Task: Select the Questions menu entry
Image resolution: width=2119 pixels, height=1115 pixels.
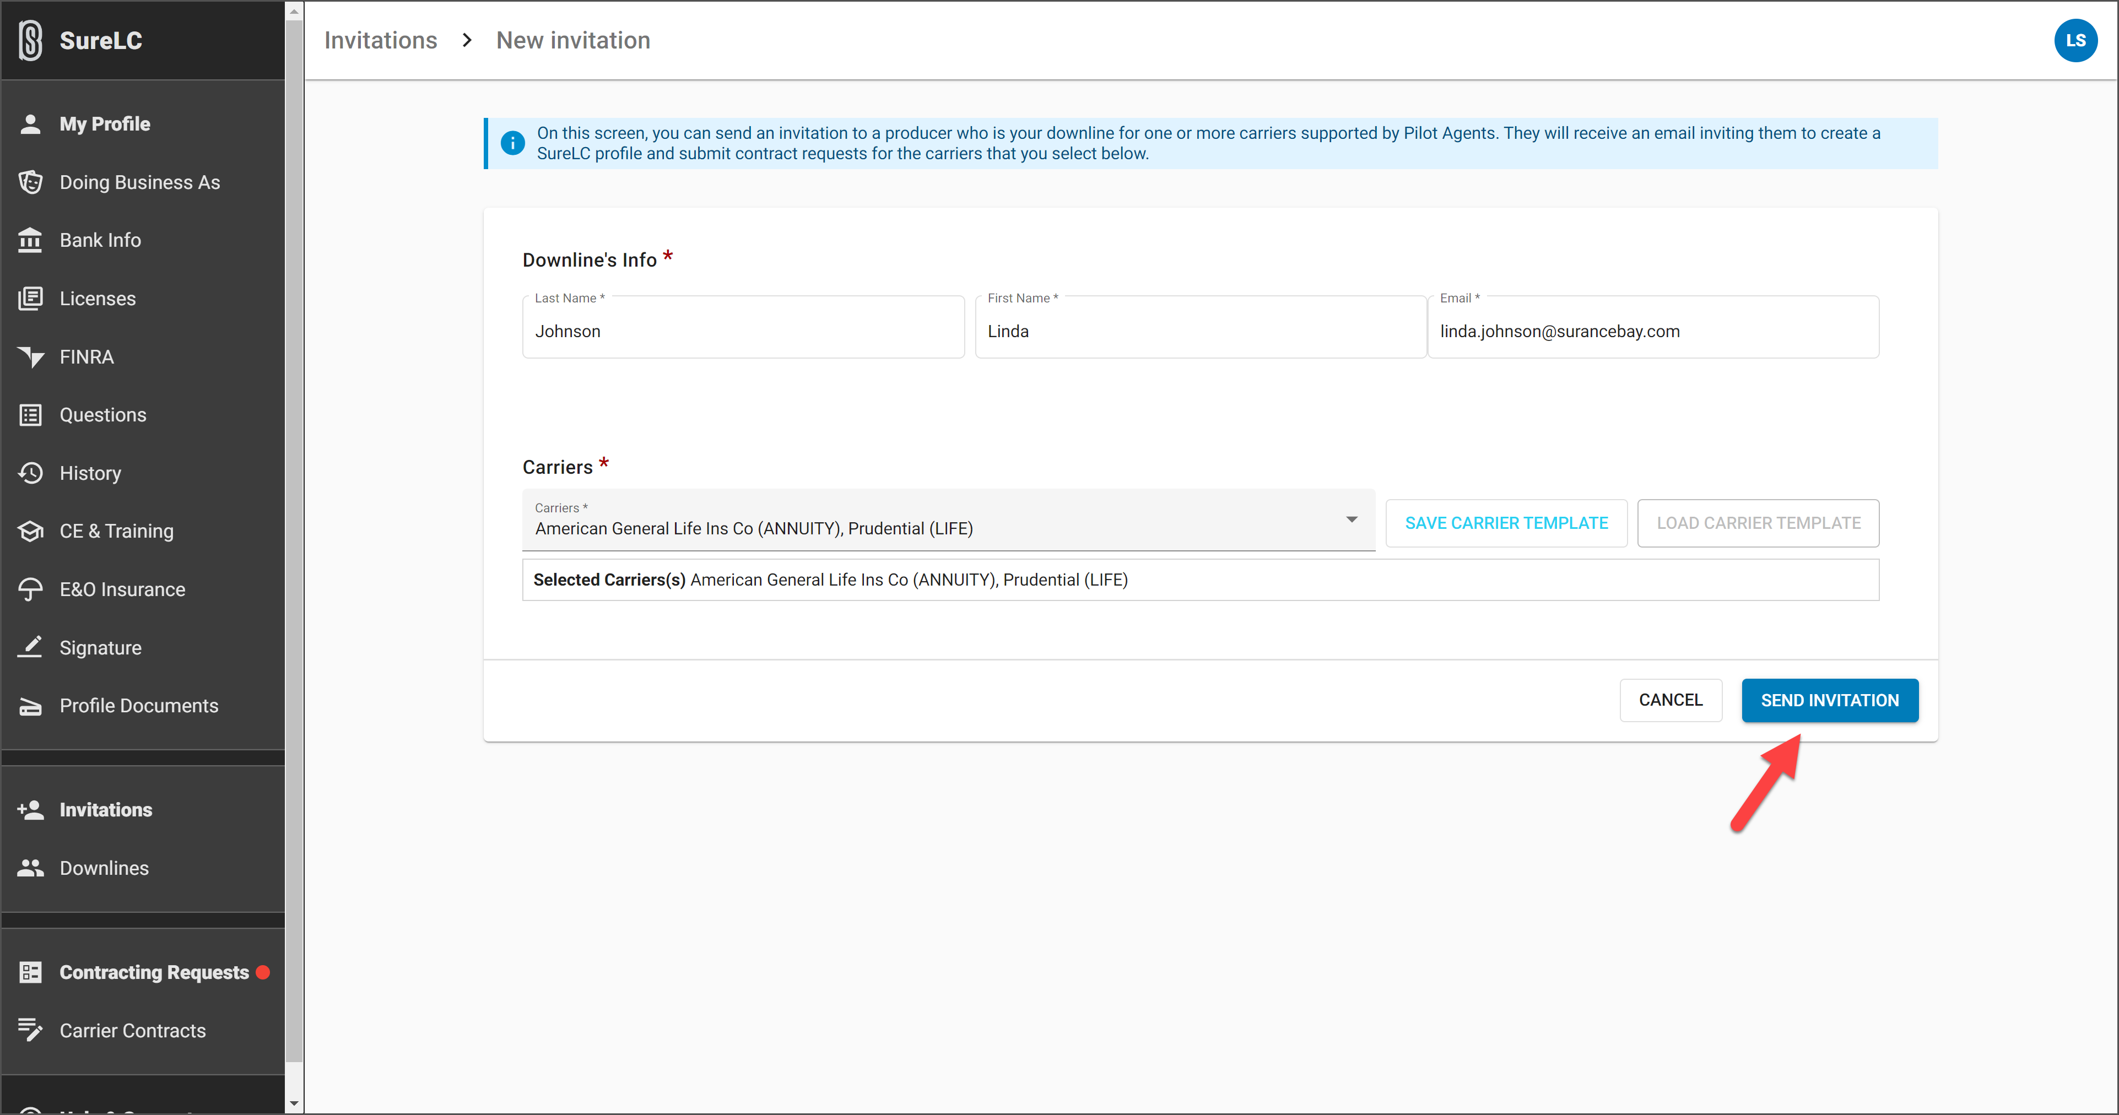Action: point(142,414)
